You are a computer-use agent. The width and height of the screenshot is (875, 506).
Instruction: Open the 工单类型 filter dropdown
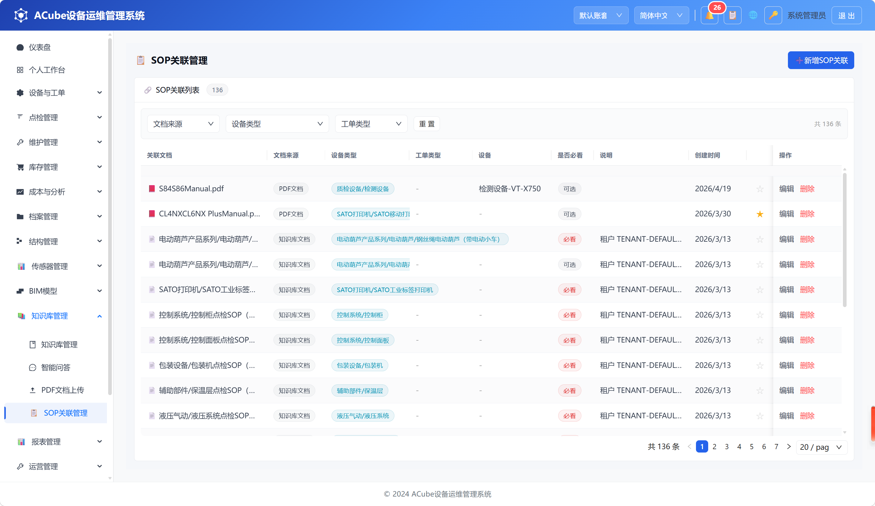pos(371,124)
